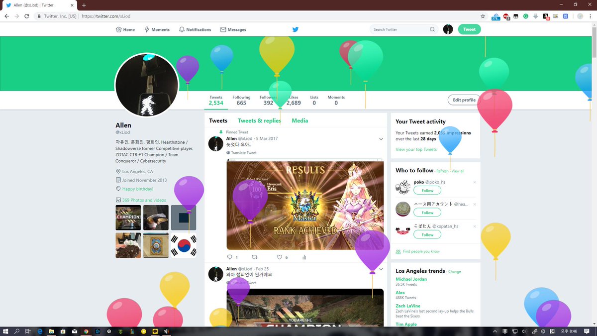Show hidden system tray icons
597x336 pixels.
point(495,331)
